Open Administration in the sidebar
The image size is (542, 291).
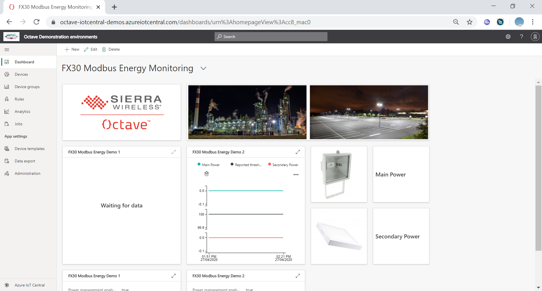(x=28, y=173)
